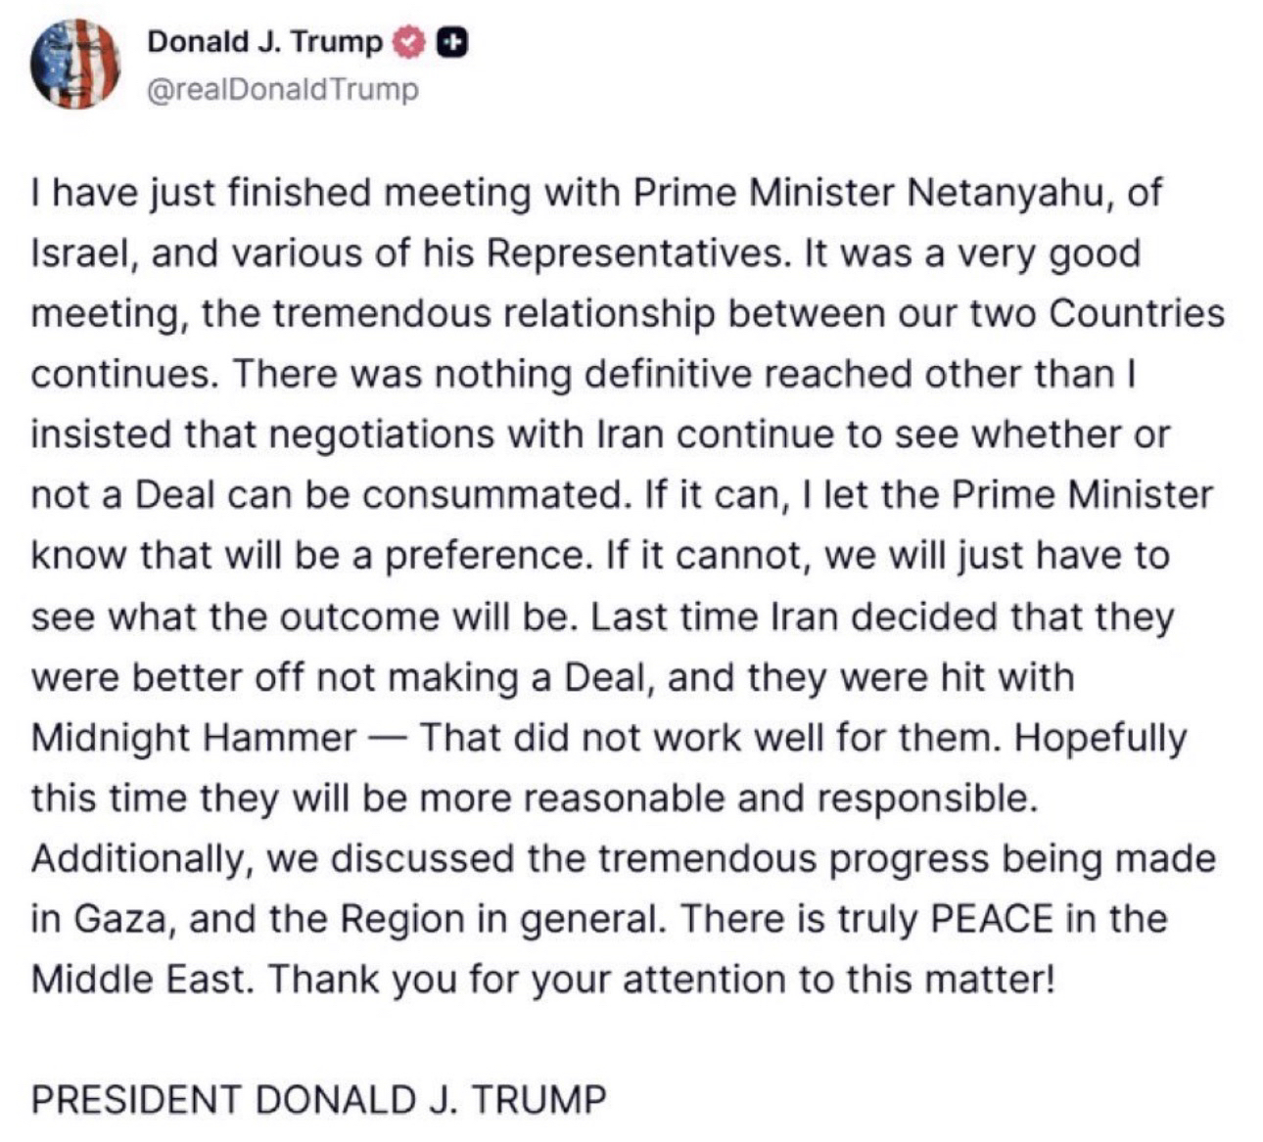Click the @realDonaldTrump handle

(x=282, y=89)
